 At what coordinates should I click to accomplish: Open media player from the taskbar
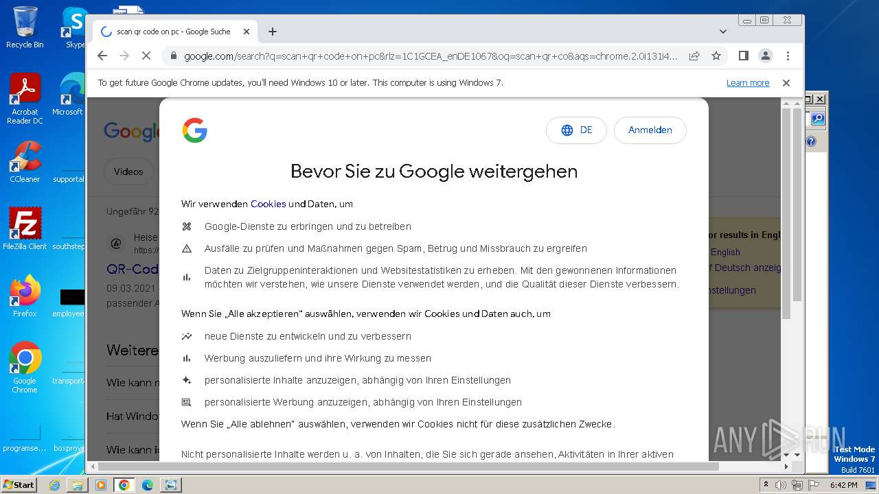[x=101, y=485]
